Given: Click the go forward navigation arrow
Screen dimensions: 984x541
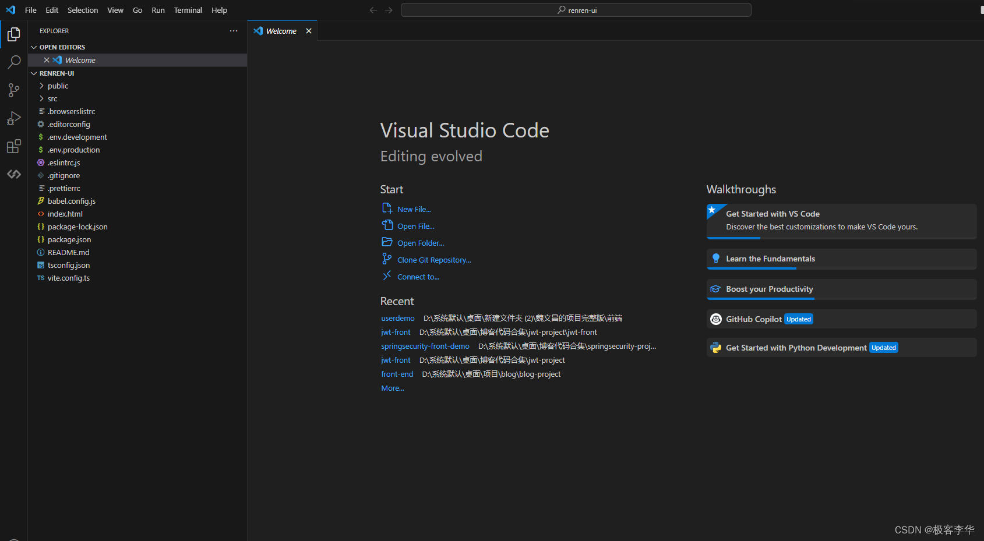Looking at the screenshot, I should (x=389, y=10).
